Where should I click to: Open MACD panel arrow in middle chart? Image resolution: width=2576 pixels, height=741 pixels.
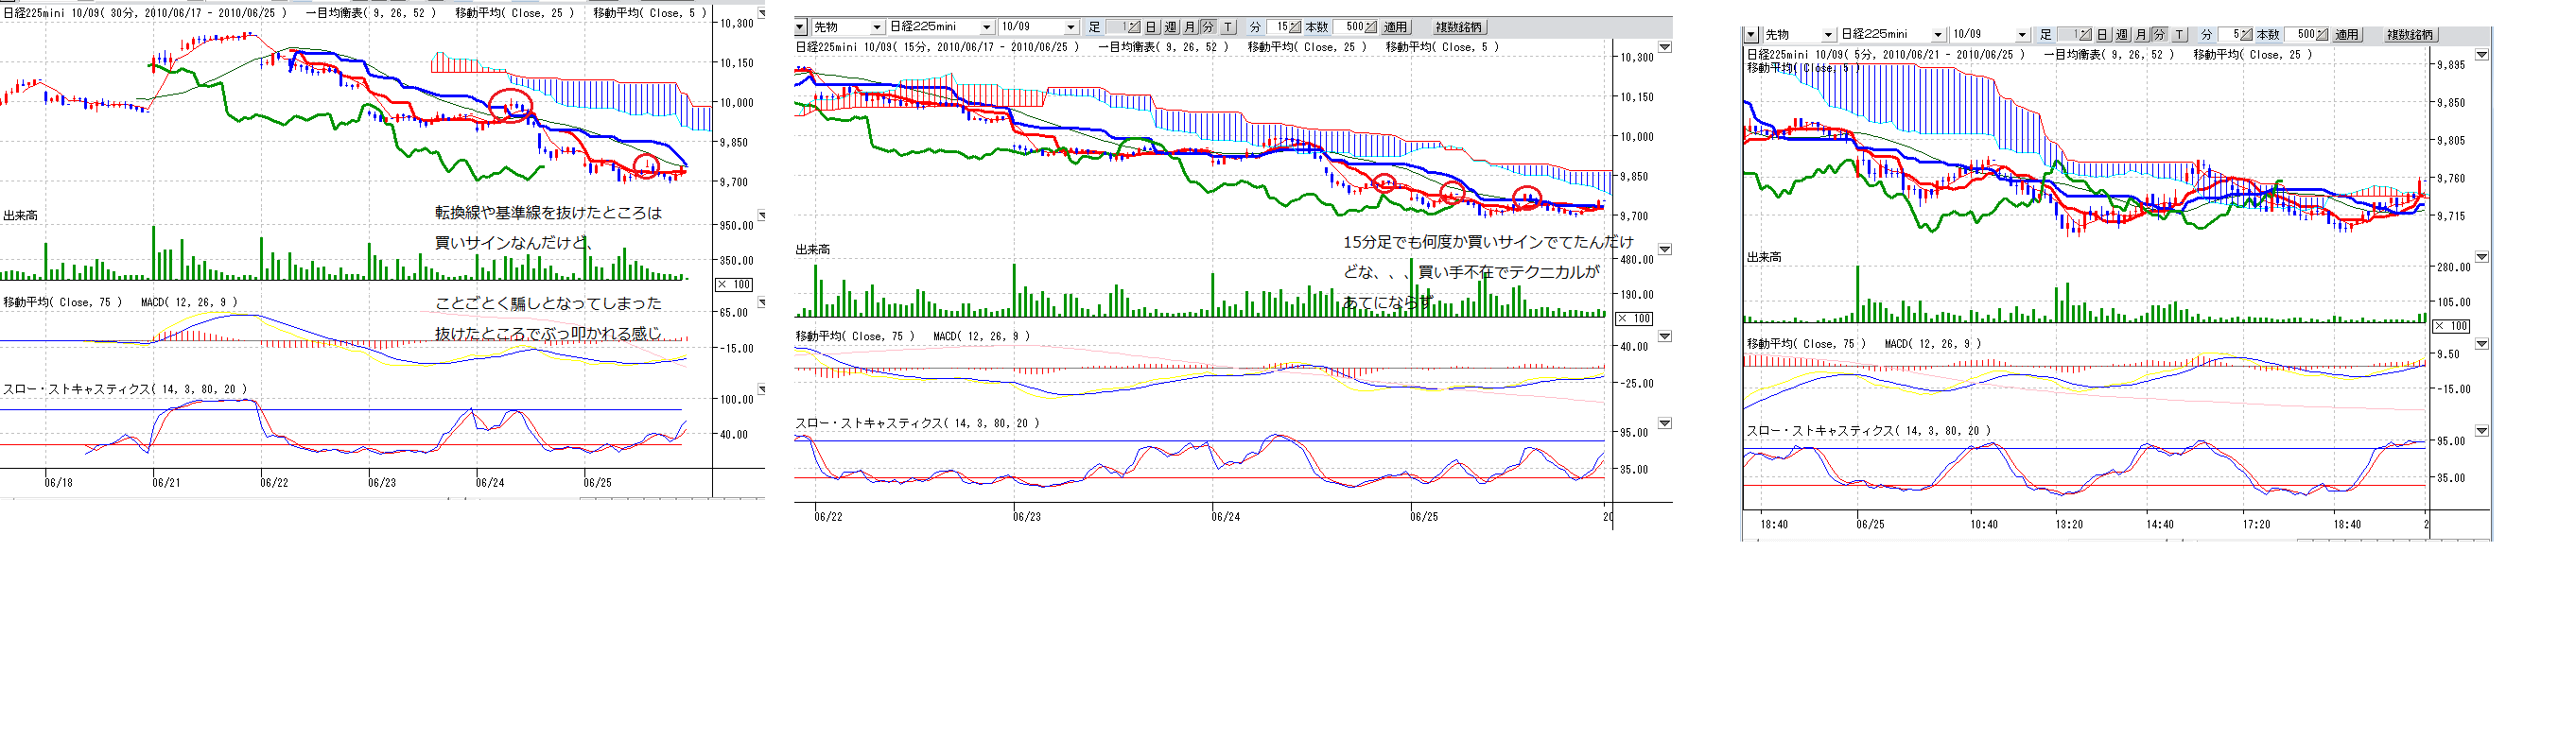tap(1665, 336)
